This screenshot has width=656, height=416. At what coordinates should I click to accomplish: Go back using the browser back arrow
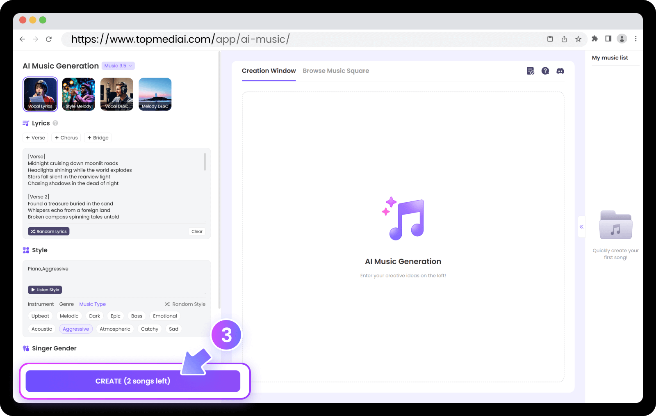click(22, 39)
